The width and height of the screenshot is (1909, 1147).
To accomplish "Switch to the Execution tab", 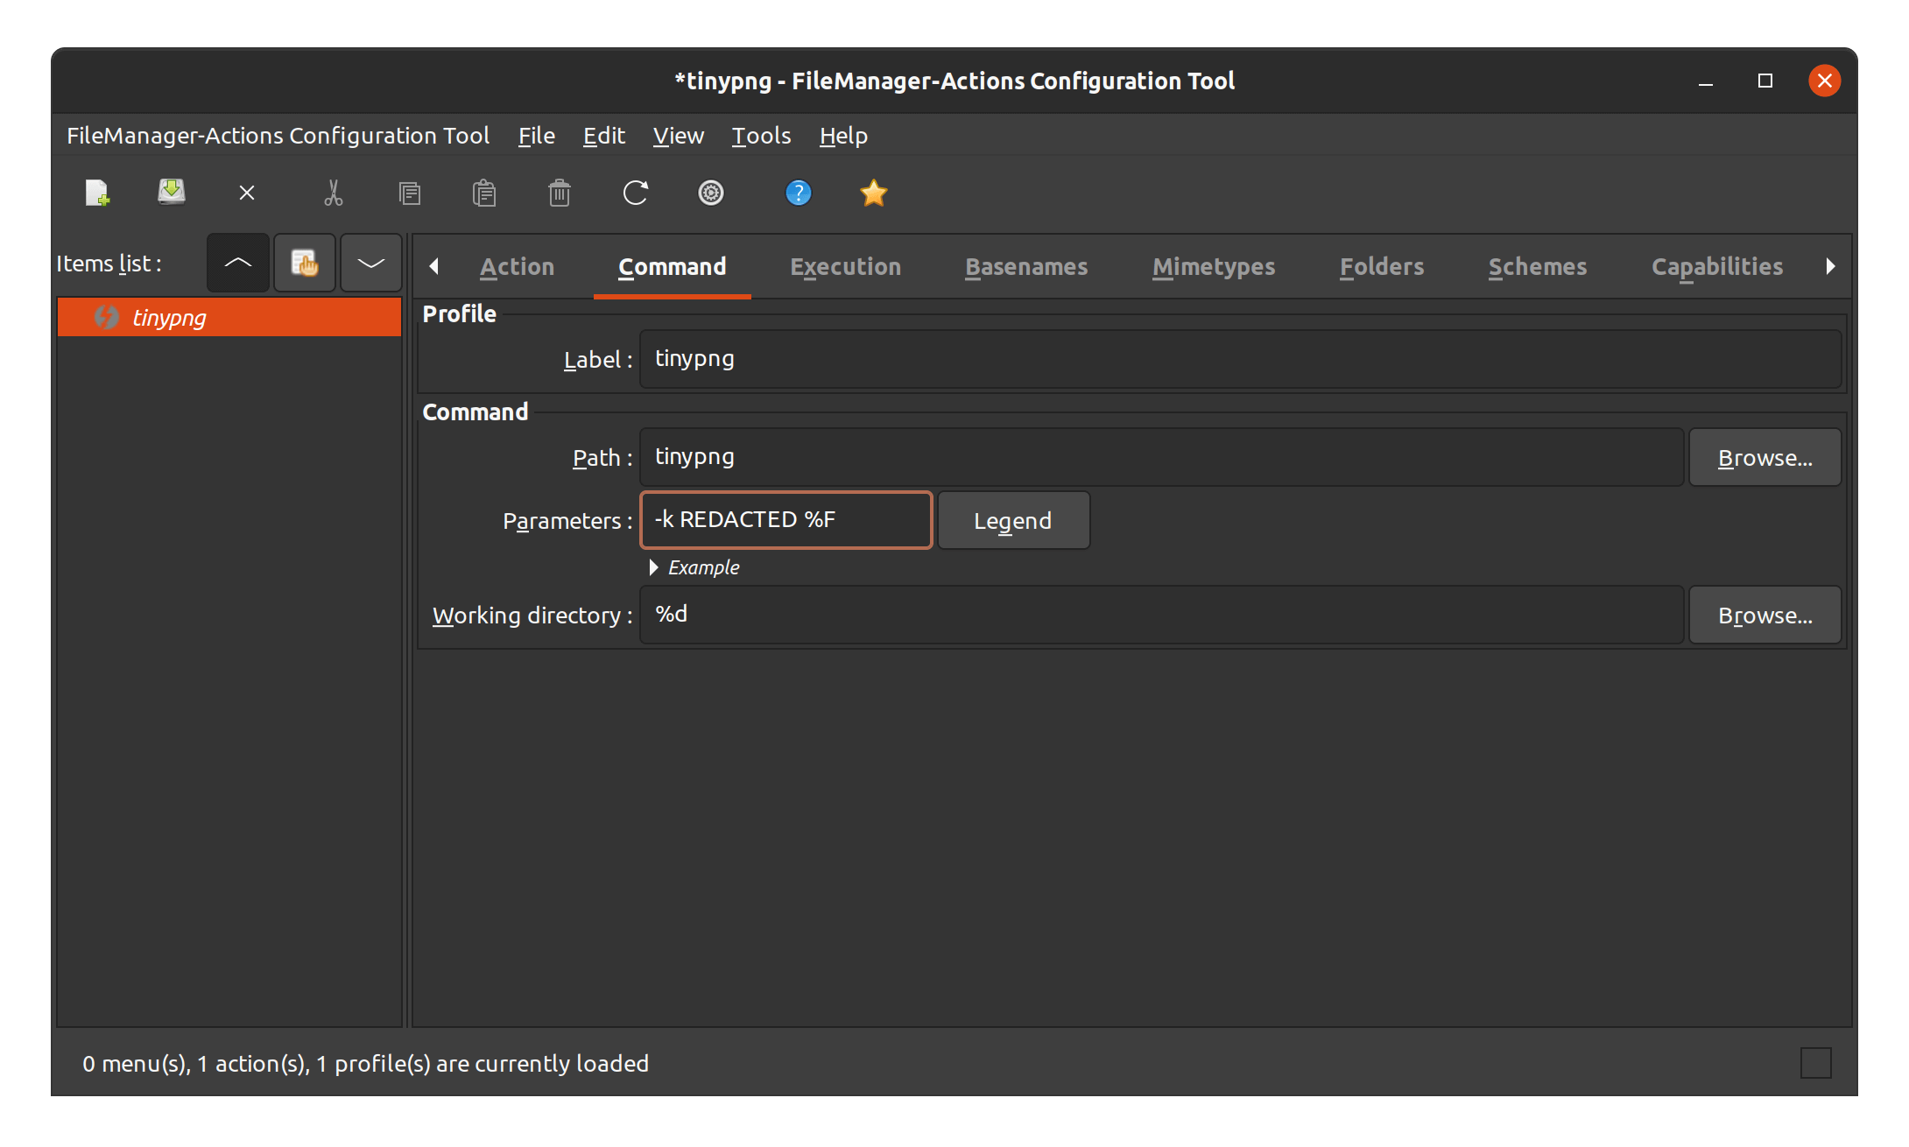I will point(845,266).
